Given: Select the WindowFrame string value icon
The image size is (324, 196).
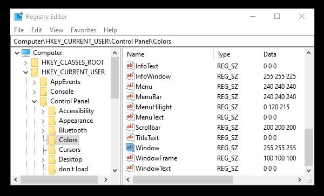Looking at the screenshot, I should (x=130, y=158).
